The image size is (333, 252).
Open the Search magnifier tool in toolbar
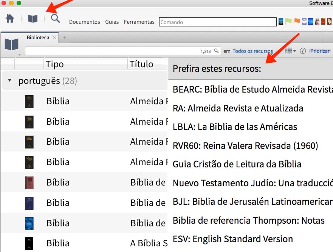tap(56, 19)
